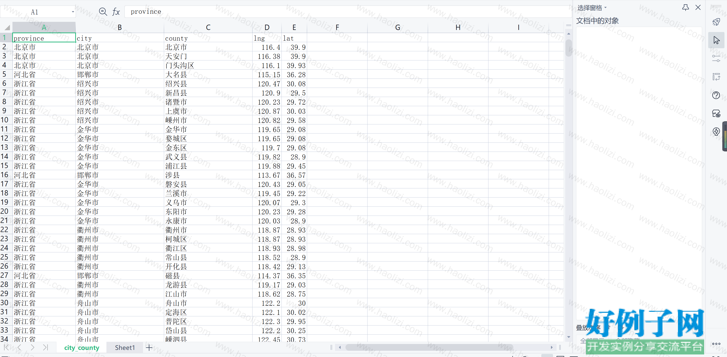The height and width of the screenshot is (357, 727).
Task: Click the three-dots more icon in sidebar
Action: click(716, 344)
